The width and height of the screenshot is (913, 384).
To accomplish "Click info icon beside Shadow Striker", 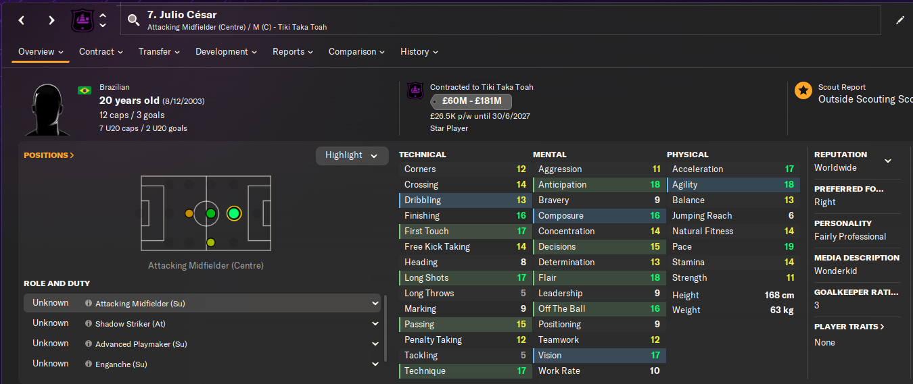I will pos(89,324).
